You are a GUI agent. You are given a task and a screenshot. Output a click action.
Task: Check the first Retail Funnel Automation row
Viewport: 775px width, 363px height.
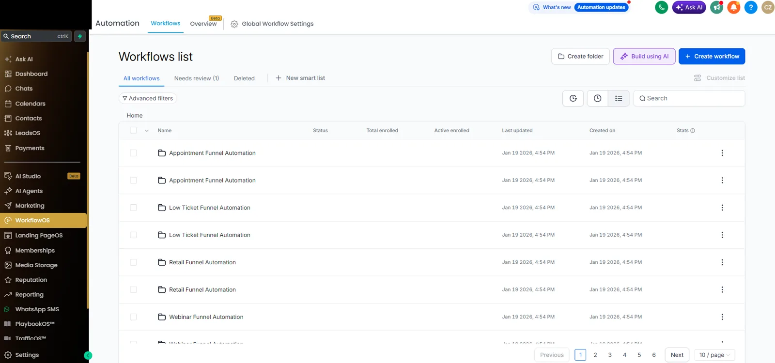pos(133,262)
